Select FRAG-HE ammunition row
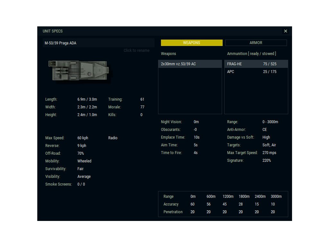 click(x=256, y=64)
